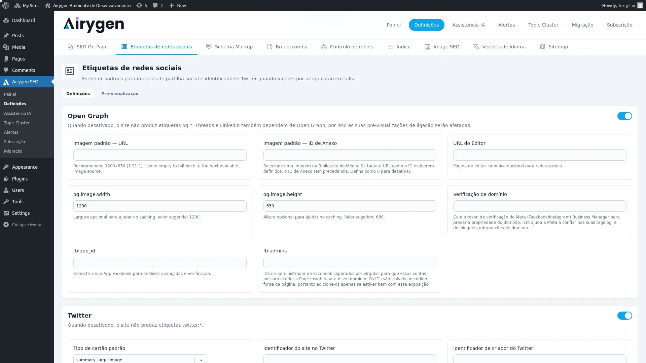Switch to the Pré-visualização sub-tab
Image resolution: width=646 pixels, height=363 pixels.
pos(120,94)
